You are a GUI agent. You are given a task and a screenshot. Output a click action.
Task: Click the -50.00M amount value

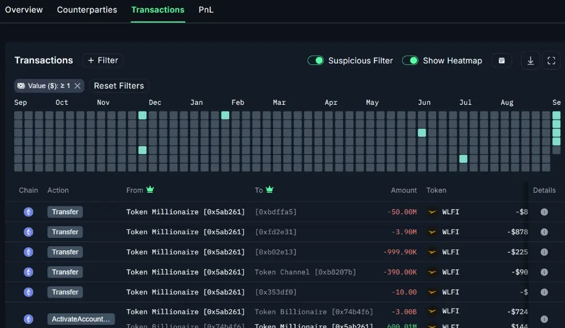coord(402,212)
